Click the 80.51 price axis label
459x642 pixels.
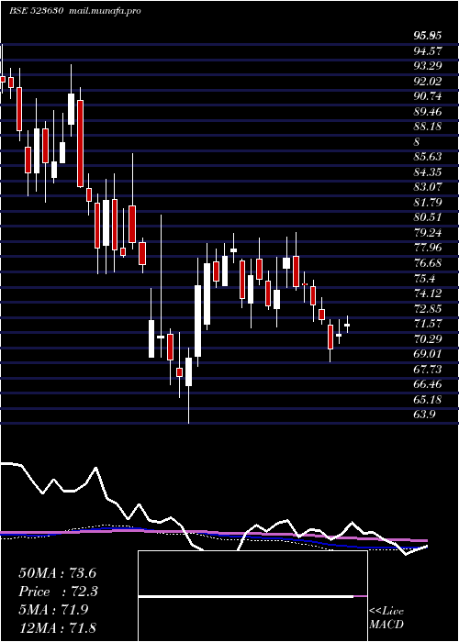coord(428,217)
